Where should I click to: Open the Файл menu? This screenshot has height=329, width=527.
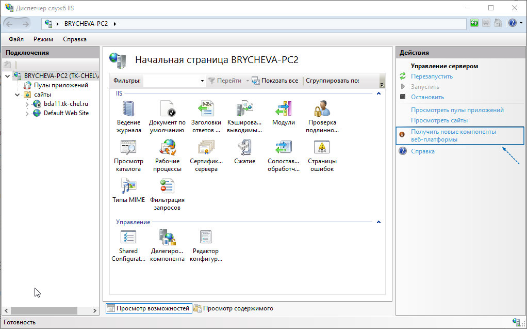(x=16, y=39)
